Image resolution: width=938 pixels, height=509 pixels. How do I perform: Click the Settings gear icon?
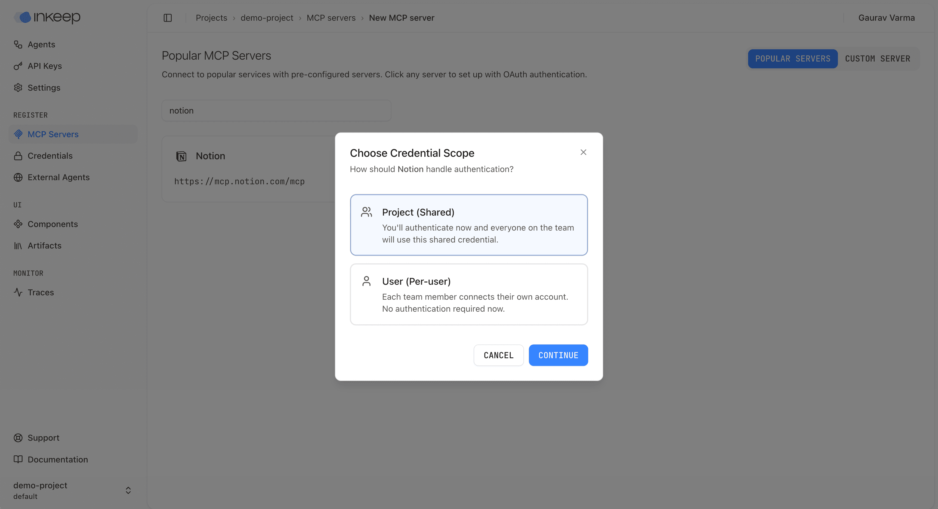(18, 87)
